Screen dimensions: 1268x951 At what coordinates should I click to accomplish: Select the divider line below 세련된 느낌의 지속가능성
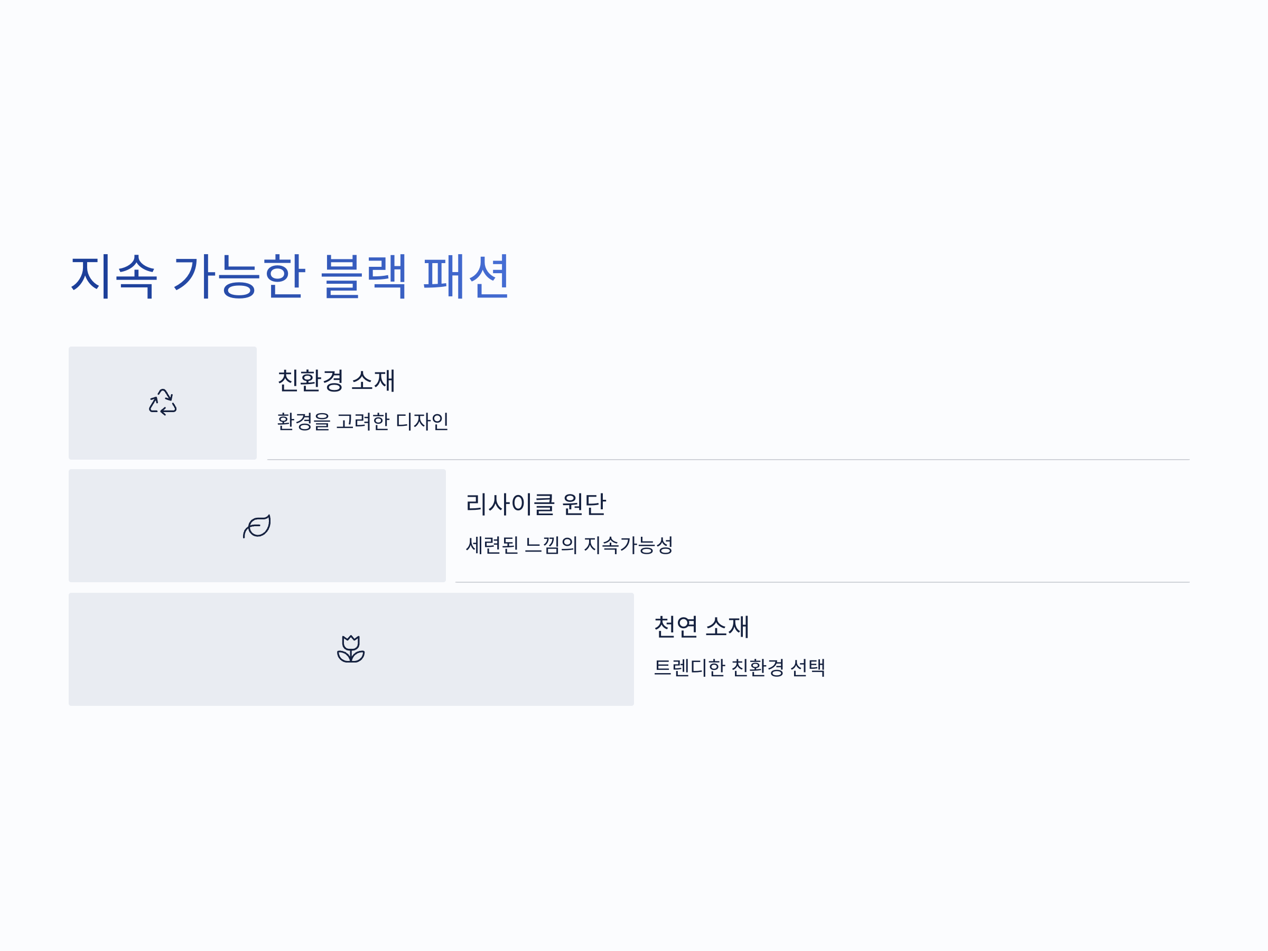(822, 582)
